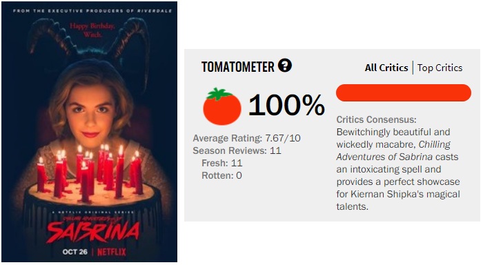This screenshot has width=483, height=265.
Task: Click the Season Reviews: 11 count
Action: (237, 150)
